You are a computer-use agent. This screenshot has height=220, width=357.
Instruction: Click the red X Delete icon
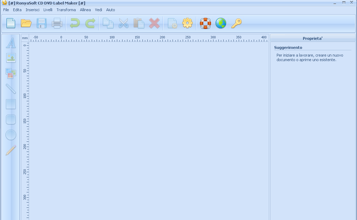(154, 23)
